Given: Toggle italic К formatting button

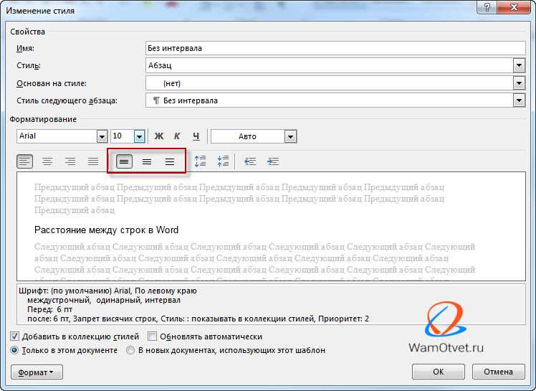Looking at the screenshot, I should point(177,136).
